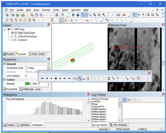The image size is (166, 133).
Task: Switch to the Draw Order tab
Action: (x=37, y=54)
